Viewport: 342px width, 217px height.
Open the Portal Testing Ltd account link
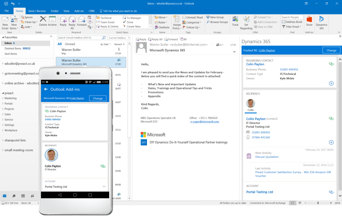pos(260,192)
